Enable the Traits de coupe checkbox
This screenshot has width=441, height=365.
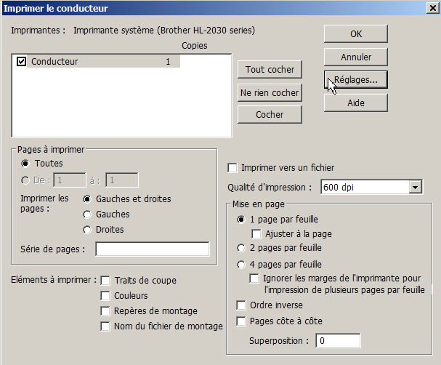pyautogui.click(x=106, y=281)
